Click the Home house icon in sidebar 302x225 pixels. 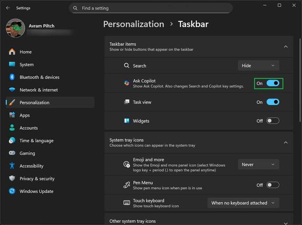point(12,52)
